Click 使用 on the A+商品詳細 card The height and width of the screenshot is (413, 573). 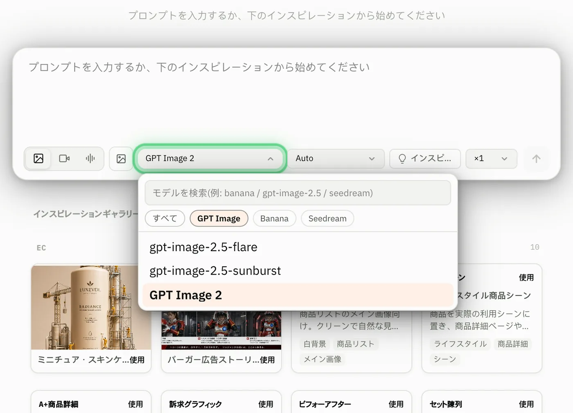pyautogui.click(x=135, y=404)
